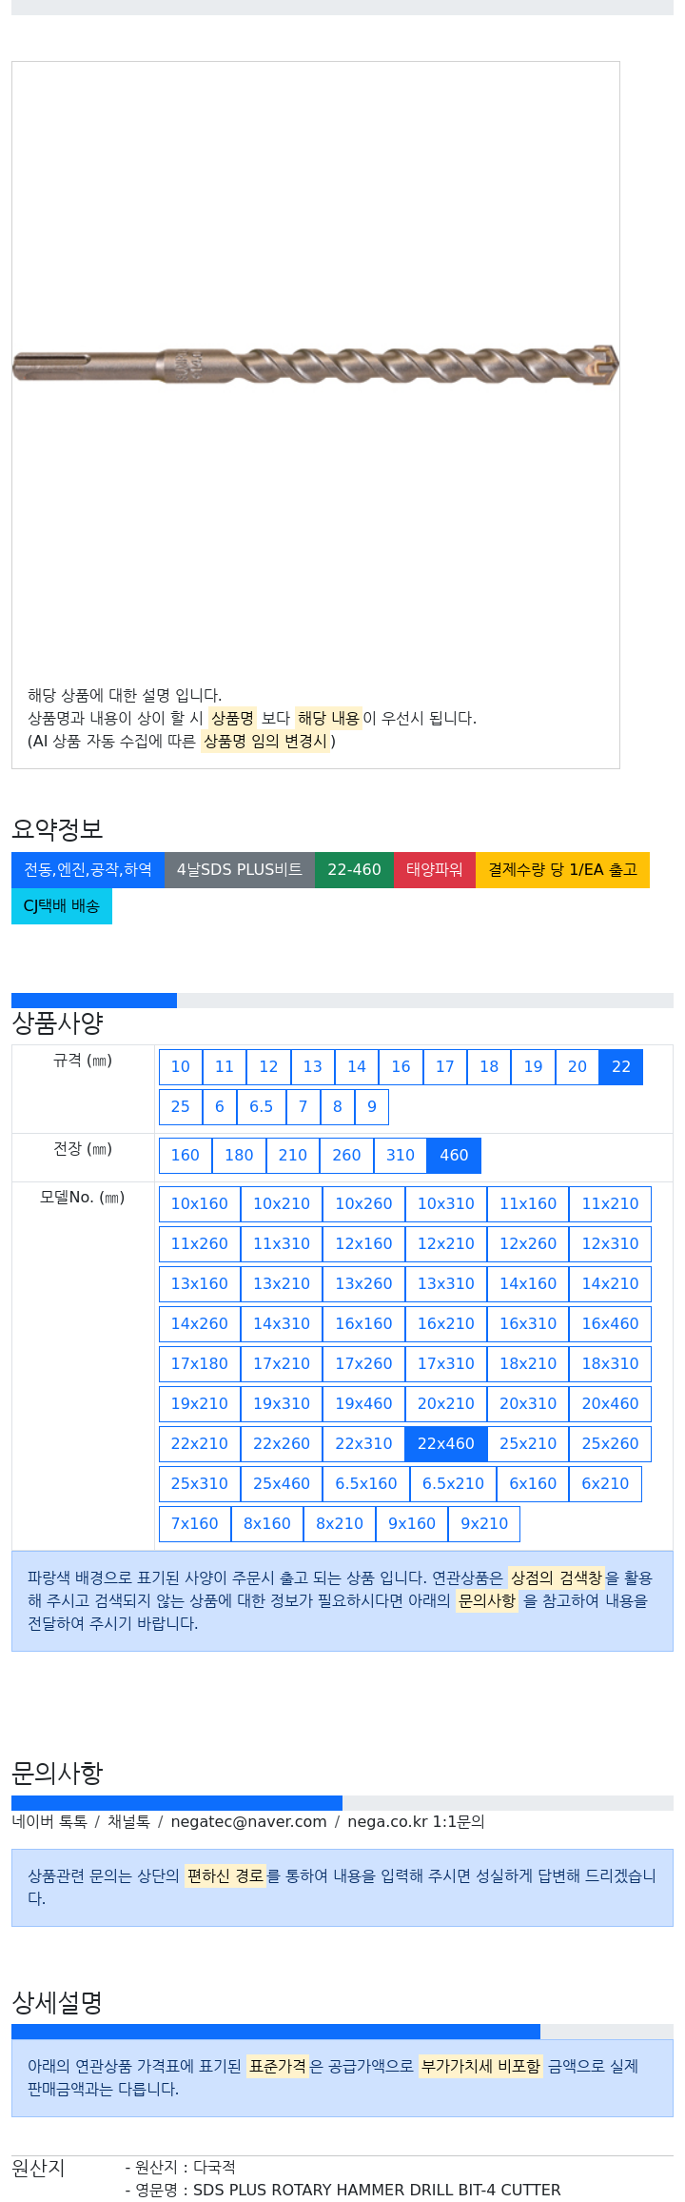The height and width of the screenshot is (2202, 685).
Task: Click the yellow 결제수량 당 1/EA 출고 badge
Action: tap(562, 869)
